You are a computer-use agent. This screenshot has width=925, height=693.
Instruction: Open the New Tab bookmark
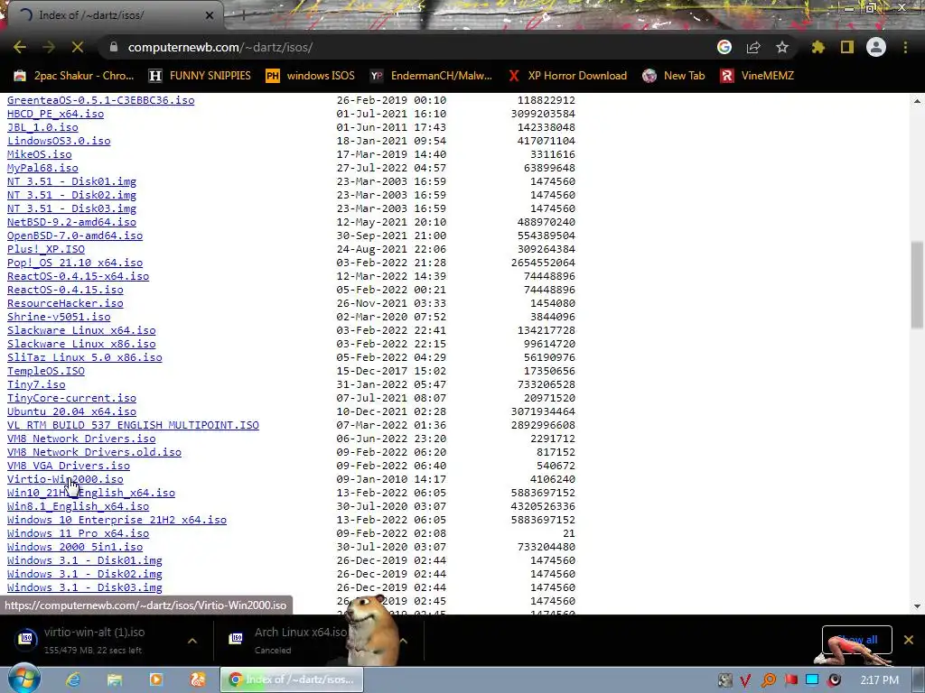pos(674,76)
